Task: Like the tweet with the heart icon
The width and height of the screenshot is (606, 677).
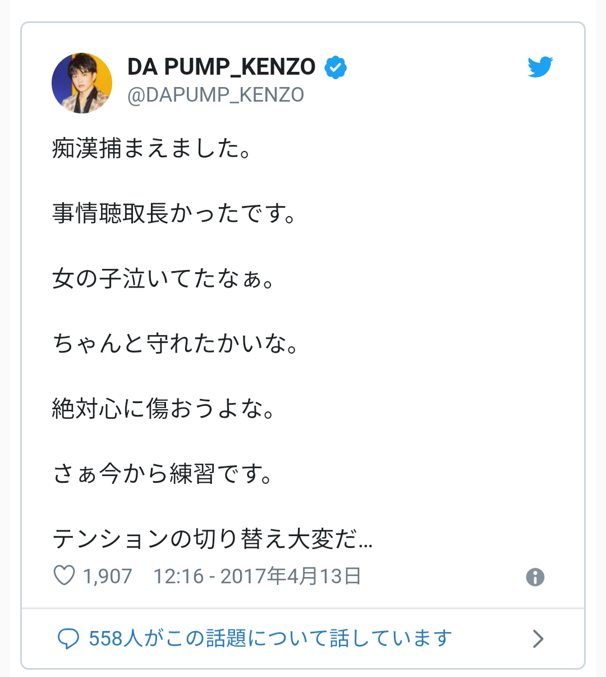Action: coord(64,576)
